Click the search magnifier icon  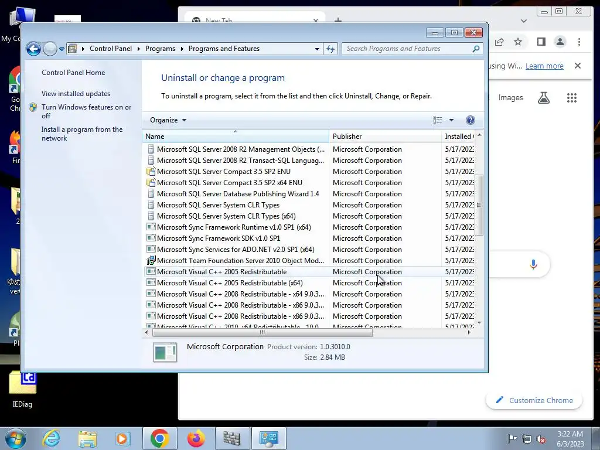(x=476, y=49)
